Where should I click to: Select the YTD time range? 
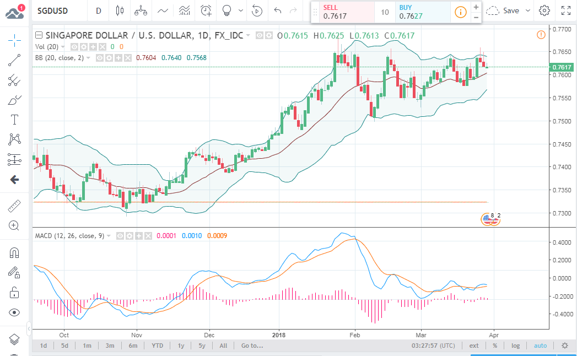(x=158, y=346)
